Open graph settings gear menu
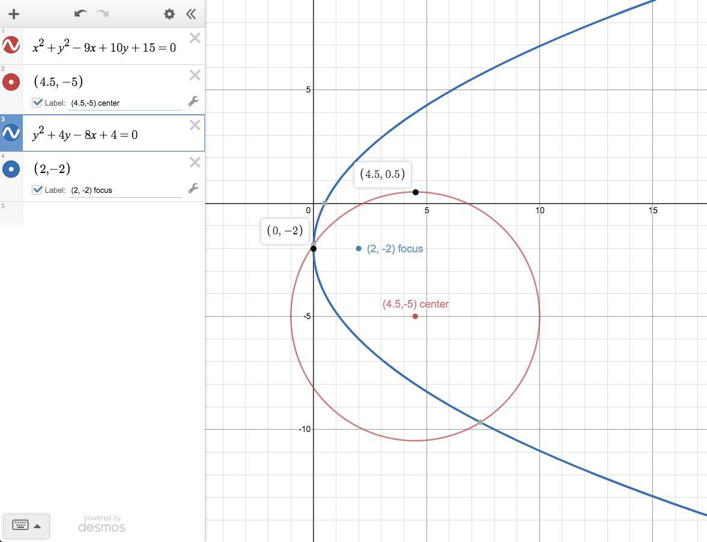Image resolution: width=707 pixels, height=542 pixels. [169, 14]
